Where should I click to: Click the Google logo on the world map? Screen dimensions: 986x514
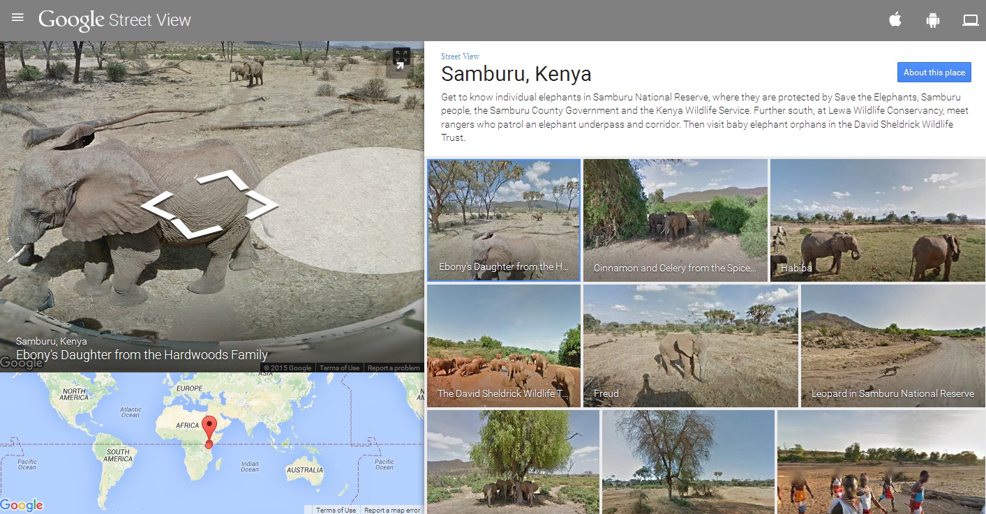click(x=22, y=505)
